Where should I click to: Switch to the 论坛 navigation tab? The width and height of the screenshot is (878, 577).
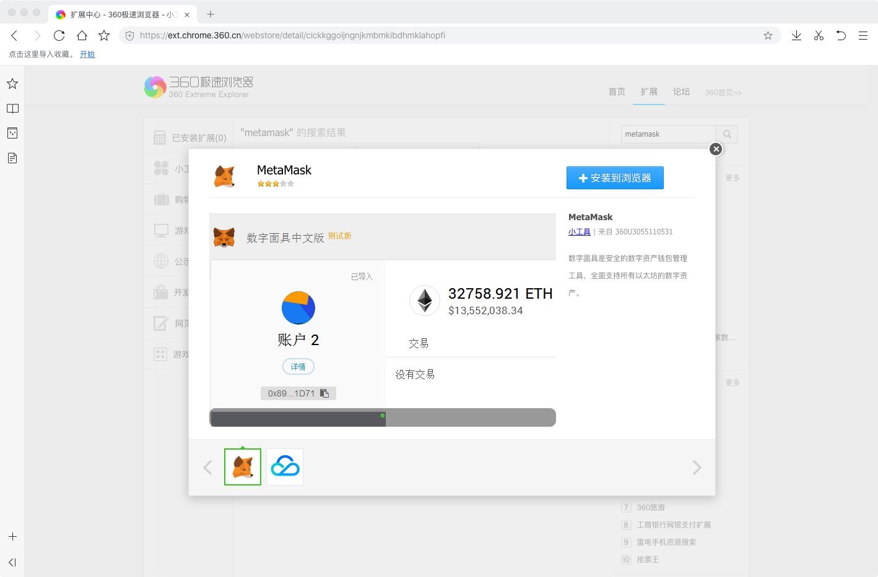click(681, 92)
